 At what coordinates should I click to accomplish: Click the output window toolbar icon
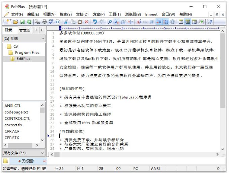pos(194,22)
